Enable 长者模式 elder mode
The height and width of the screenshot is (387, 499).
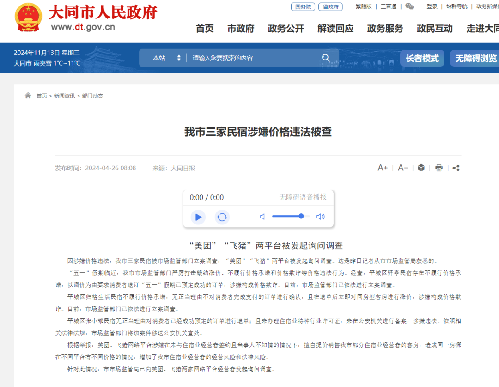(x=422, y=58)
